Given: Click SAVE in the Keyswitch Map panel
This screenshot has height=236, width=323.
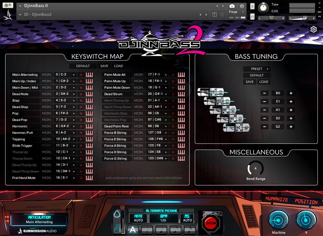Looking at the screenshot, I should click(x=104, y=66).
